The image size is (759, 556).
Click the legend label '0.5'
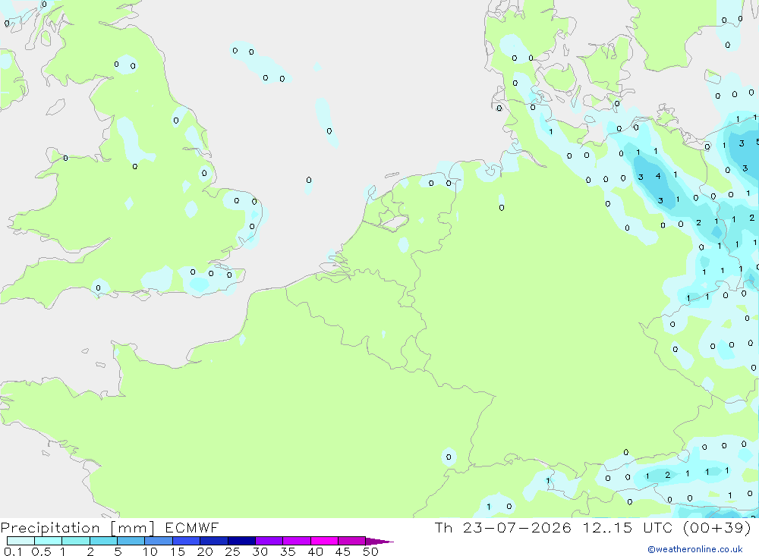(x=41, y=551)
